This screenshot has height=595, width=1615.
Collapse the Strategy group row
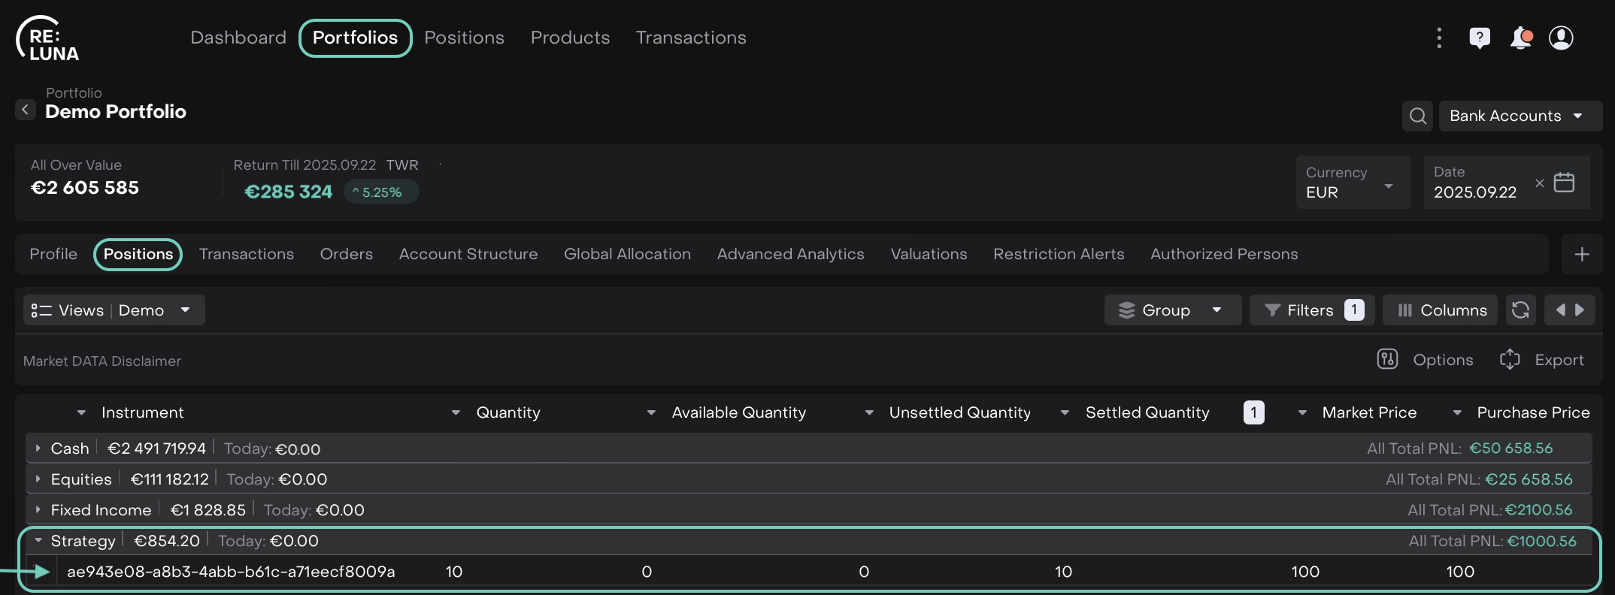tap(38, 541)
